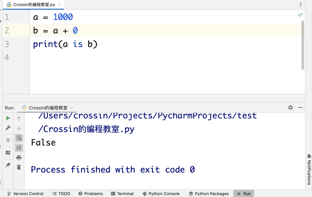Click the green inspection checkmark
The image size is (312, 197).
(x=300, y=15)
